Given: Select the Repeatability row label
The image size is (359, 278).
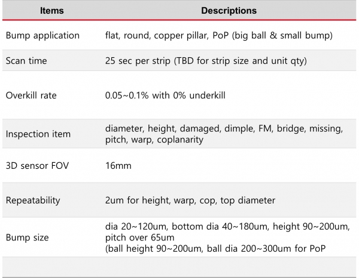Looking at the screenshot, I should click(33, 200).
